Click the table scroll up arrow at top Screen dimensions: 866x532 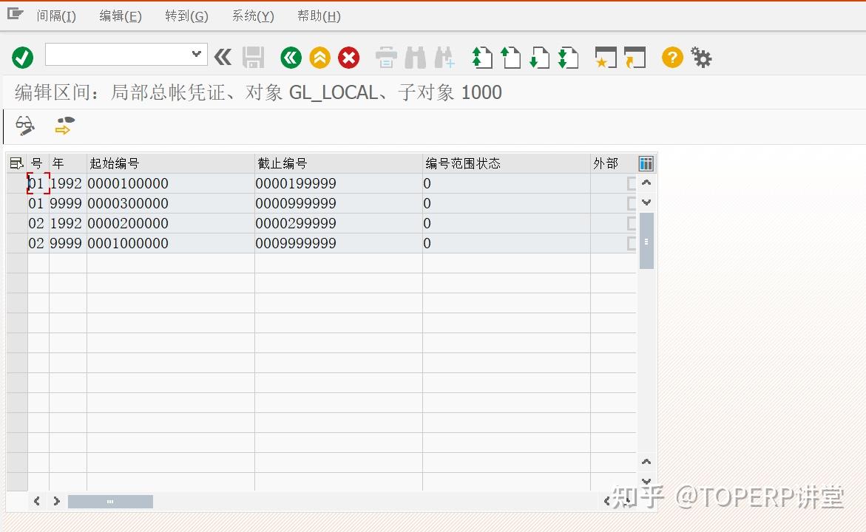[x=646, y=182]
